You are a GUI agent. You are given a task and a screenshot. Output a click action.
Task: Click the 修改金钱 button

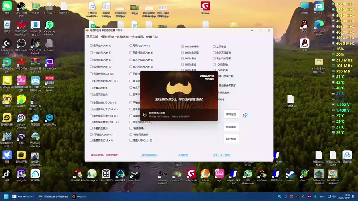(231, 114)
